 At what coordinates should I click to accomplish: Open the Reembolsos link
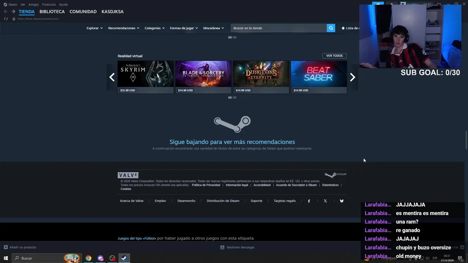(331, 185)
